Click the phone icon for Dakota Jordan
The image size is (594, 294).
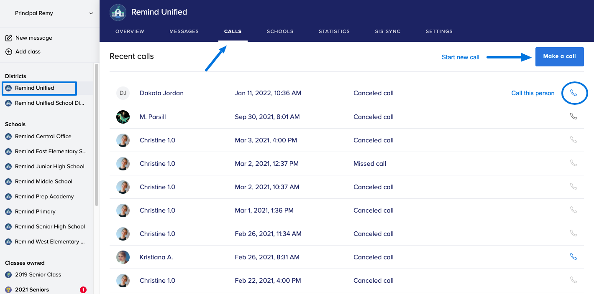[574, 93]
